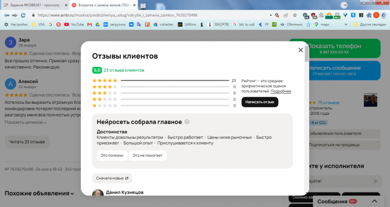Click the Читать 23 отзыва button

click(27, 142)
